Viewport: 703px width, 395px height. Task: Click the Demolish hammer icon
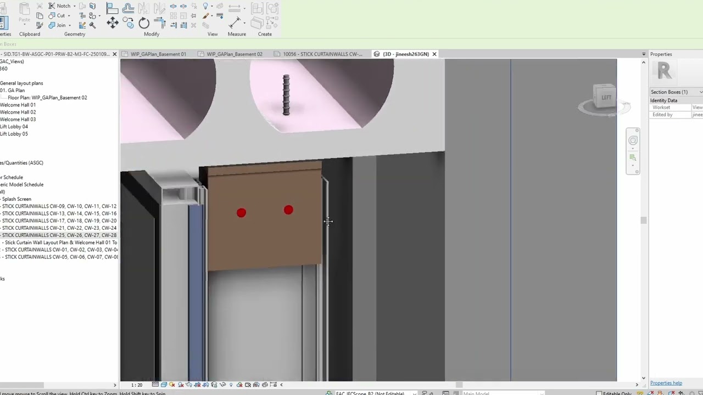[x=92, y=25]
